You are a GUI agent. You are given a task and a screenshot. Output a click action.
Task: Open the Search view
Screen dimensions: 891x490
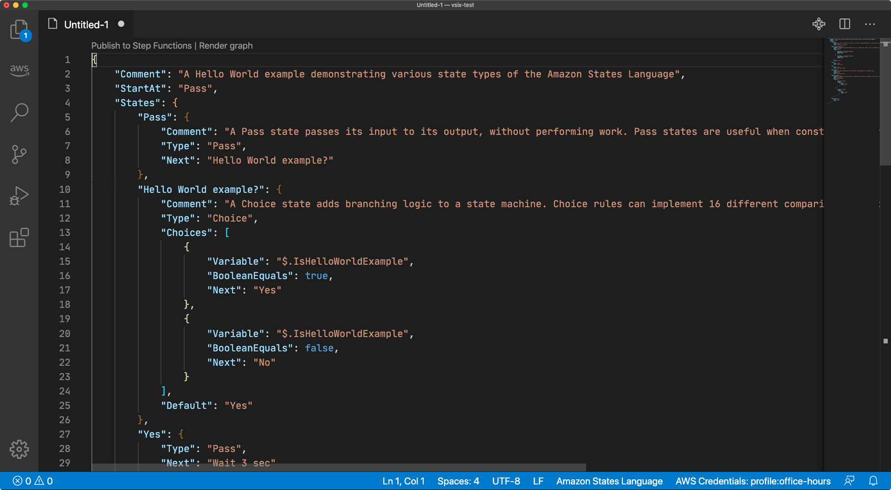tap(19, 112)
